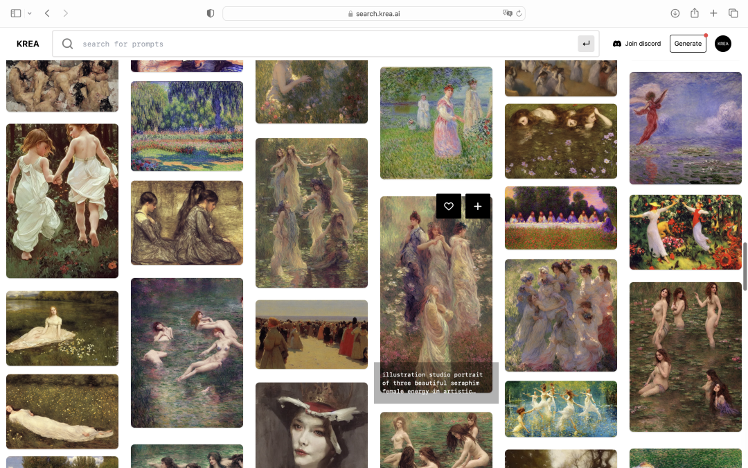The height and width of the screenshot is (468, 748).
Task: Click the Safari downloads icon
Action: tap(675, 13)
